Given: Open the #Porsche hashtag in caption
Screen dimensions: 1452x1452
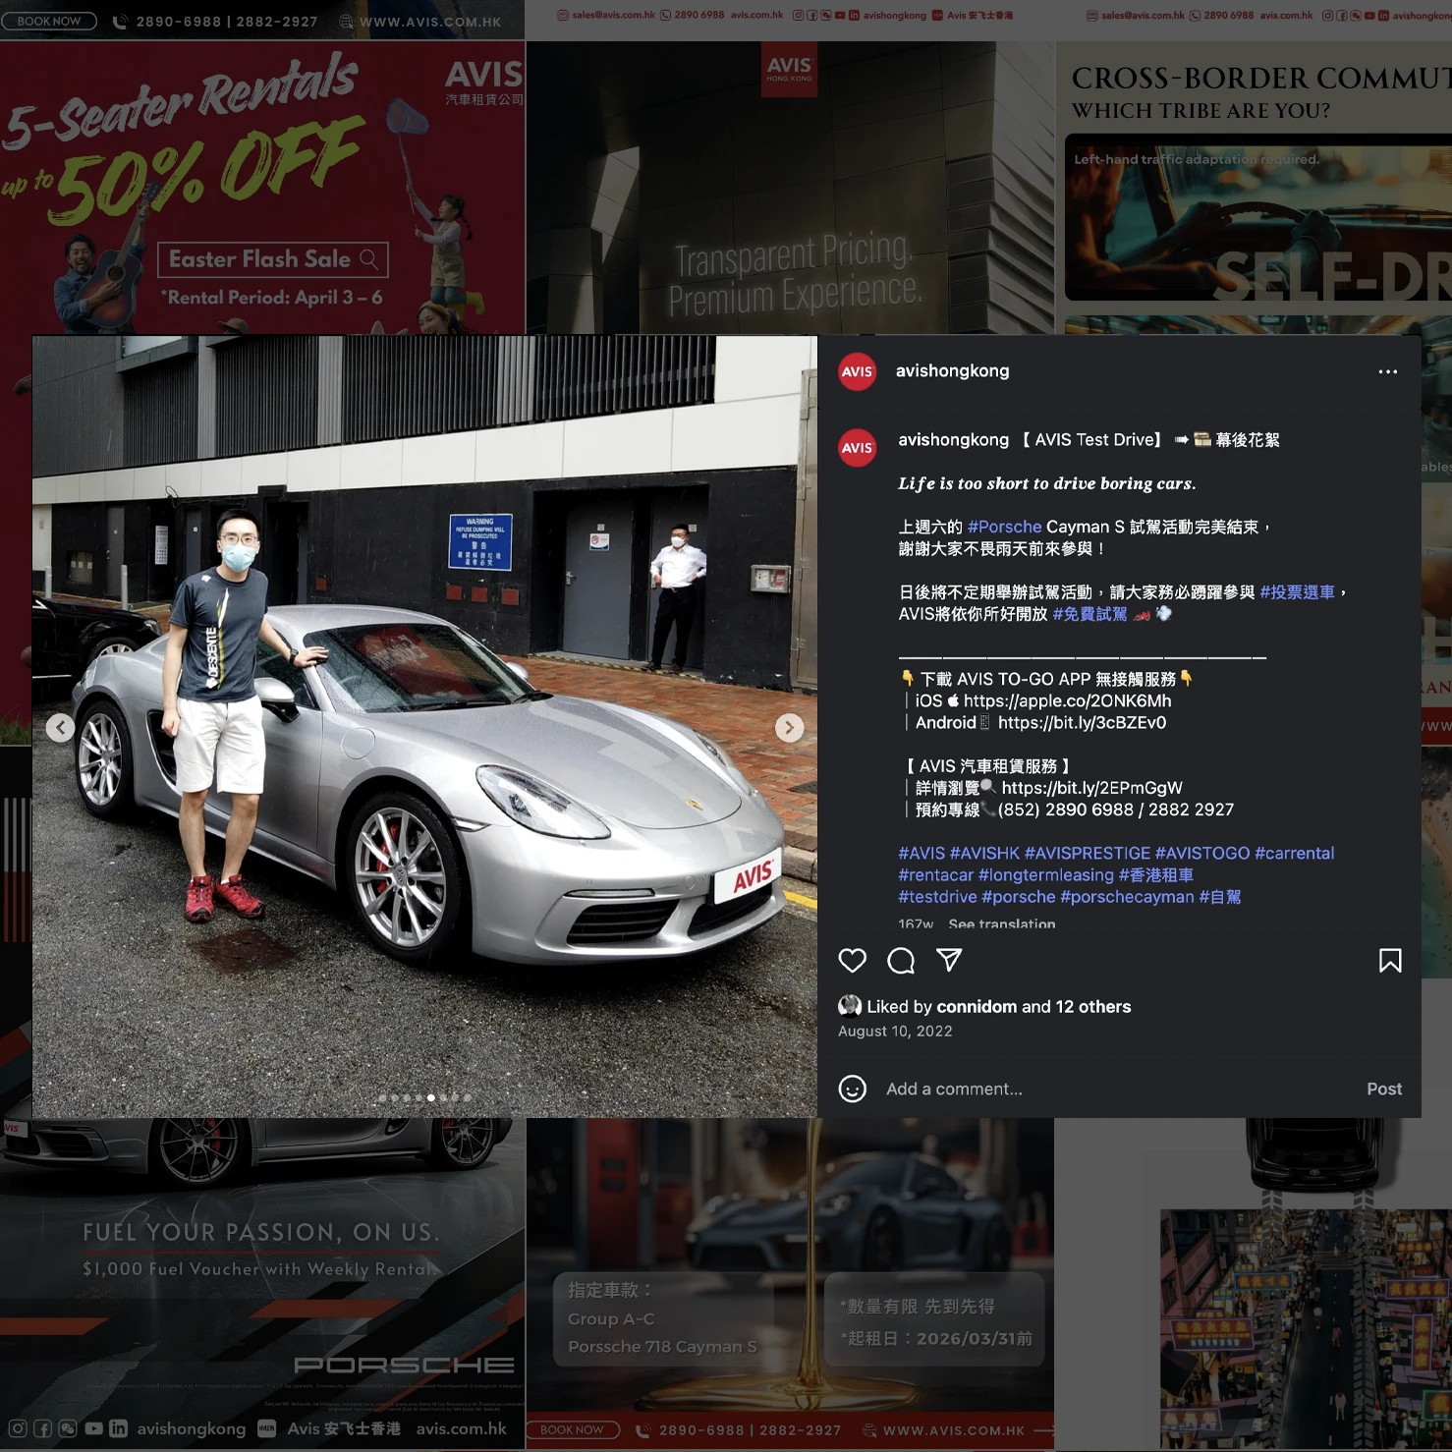Looking at the screenshot, I should [1004, 527].
